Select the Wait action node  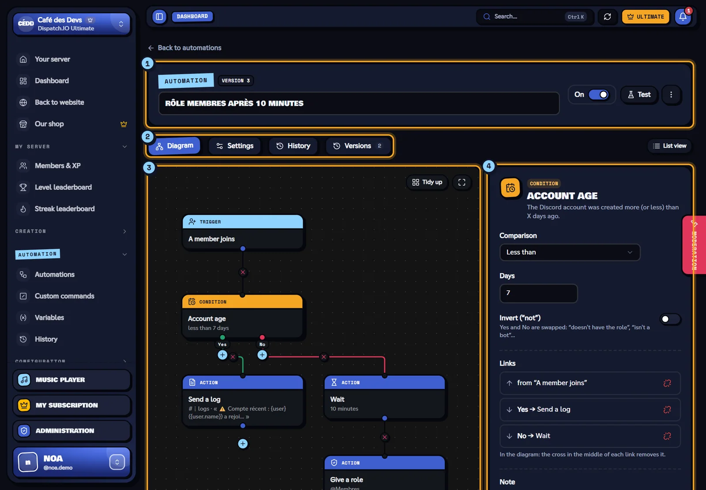coord(385,397)
